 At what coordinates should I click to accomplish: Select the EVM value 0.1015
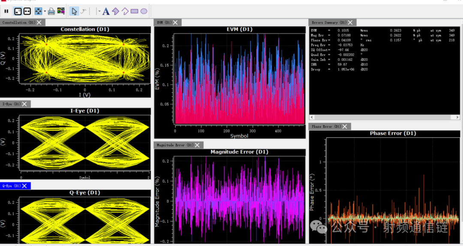click(343, 30)
